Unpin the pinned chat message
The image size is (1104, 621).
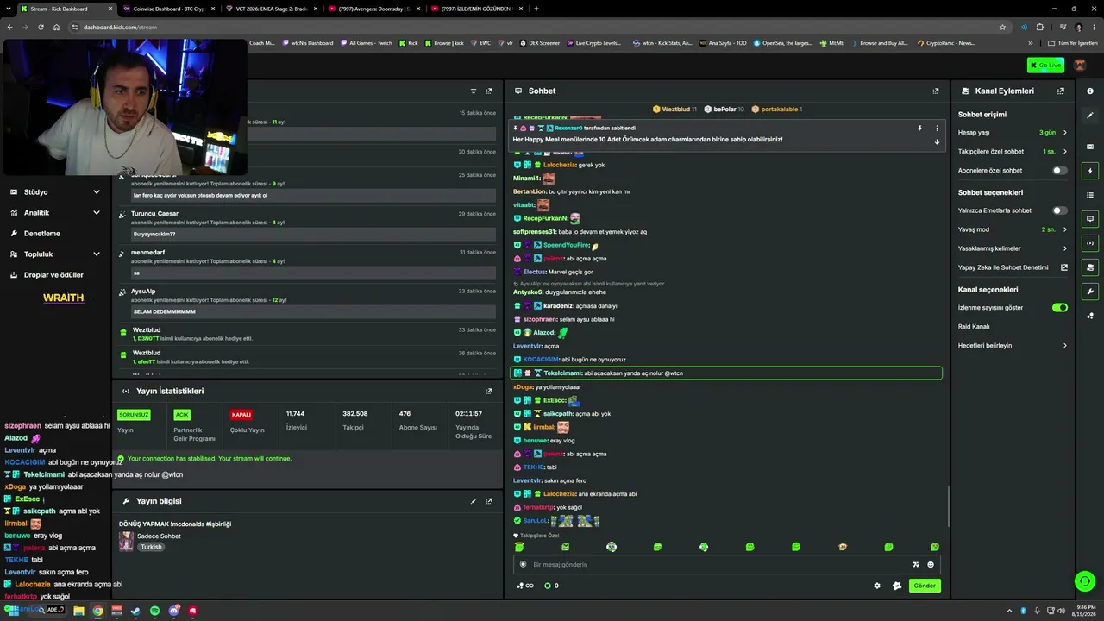[x=919, y=129]
